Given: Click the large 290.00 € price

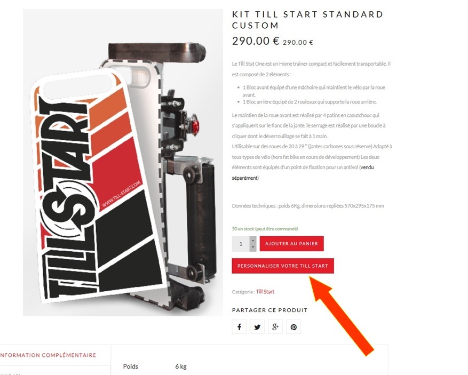Looking at the screenshot, I should coord(256,41).
